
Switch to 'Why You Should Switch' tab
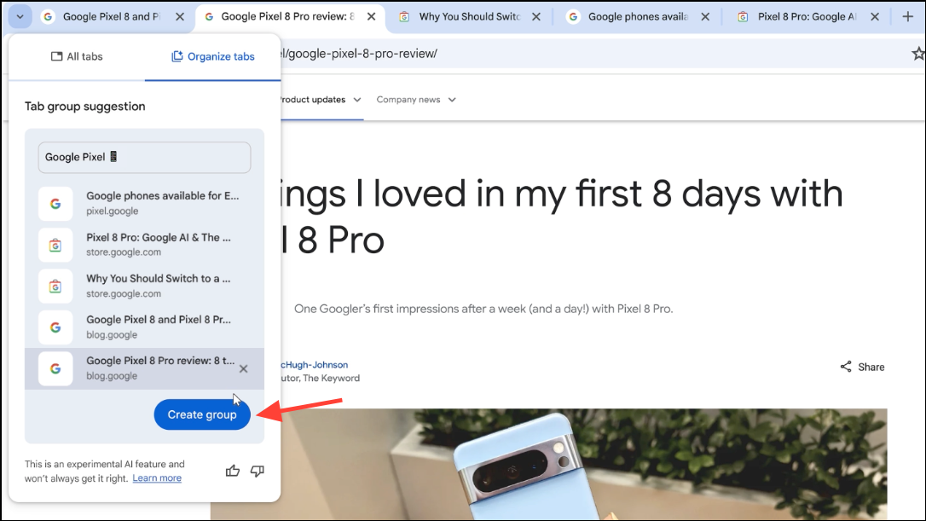[470, 16]
